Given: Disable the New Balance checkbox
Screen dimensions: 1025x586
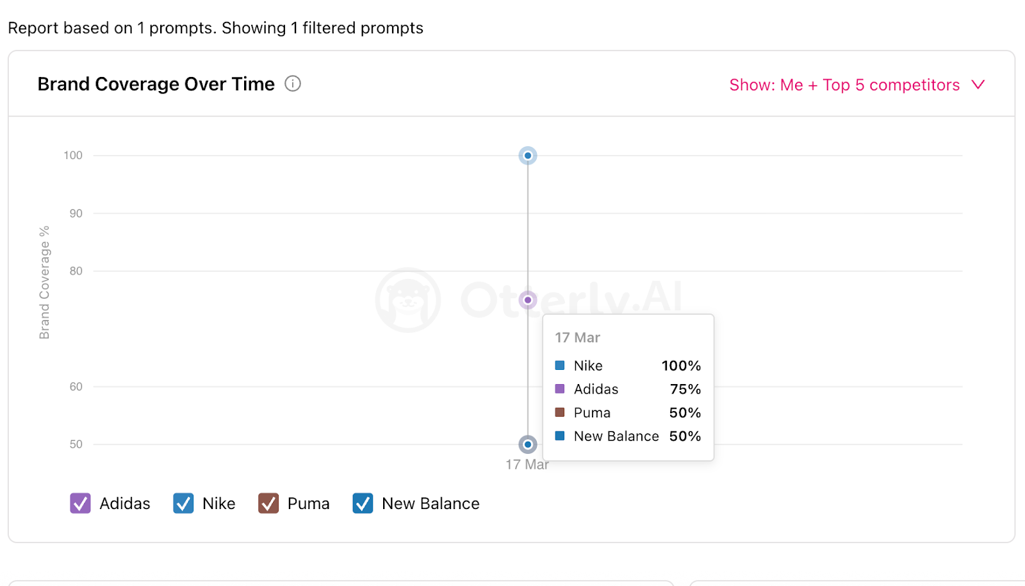Looking at the screenshot, I should pos(363,503).
